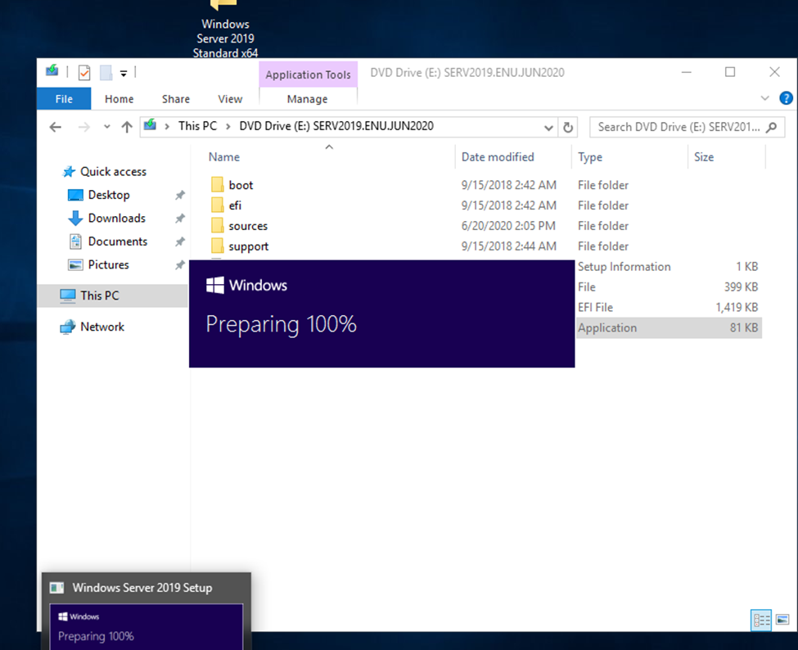This screenshot has height=650, width=798.
Task: Click the sources folder icon
Action: click(217, 226)
